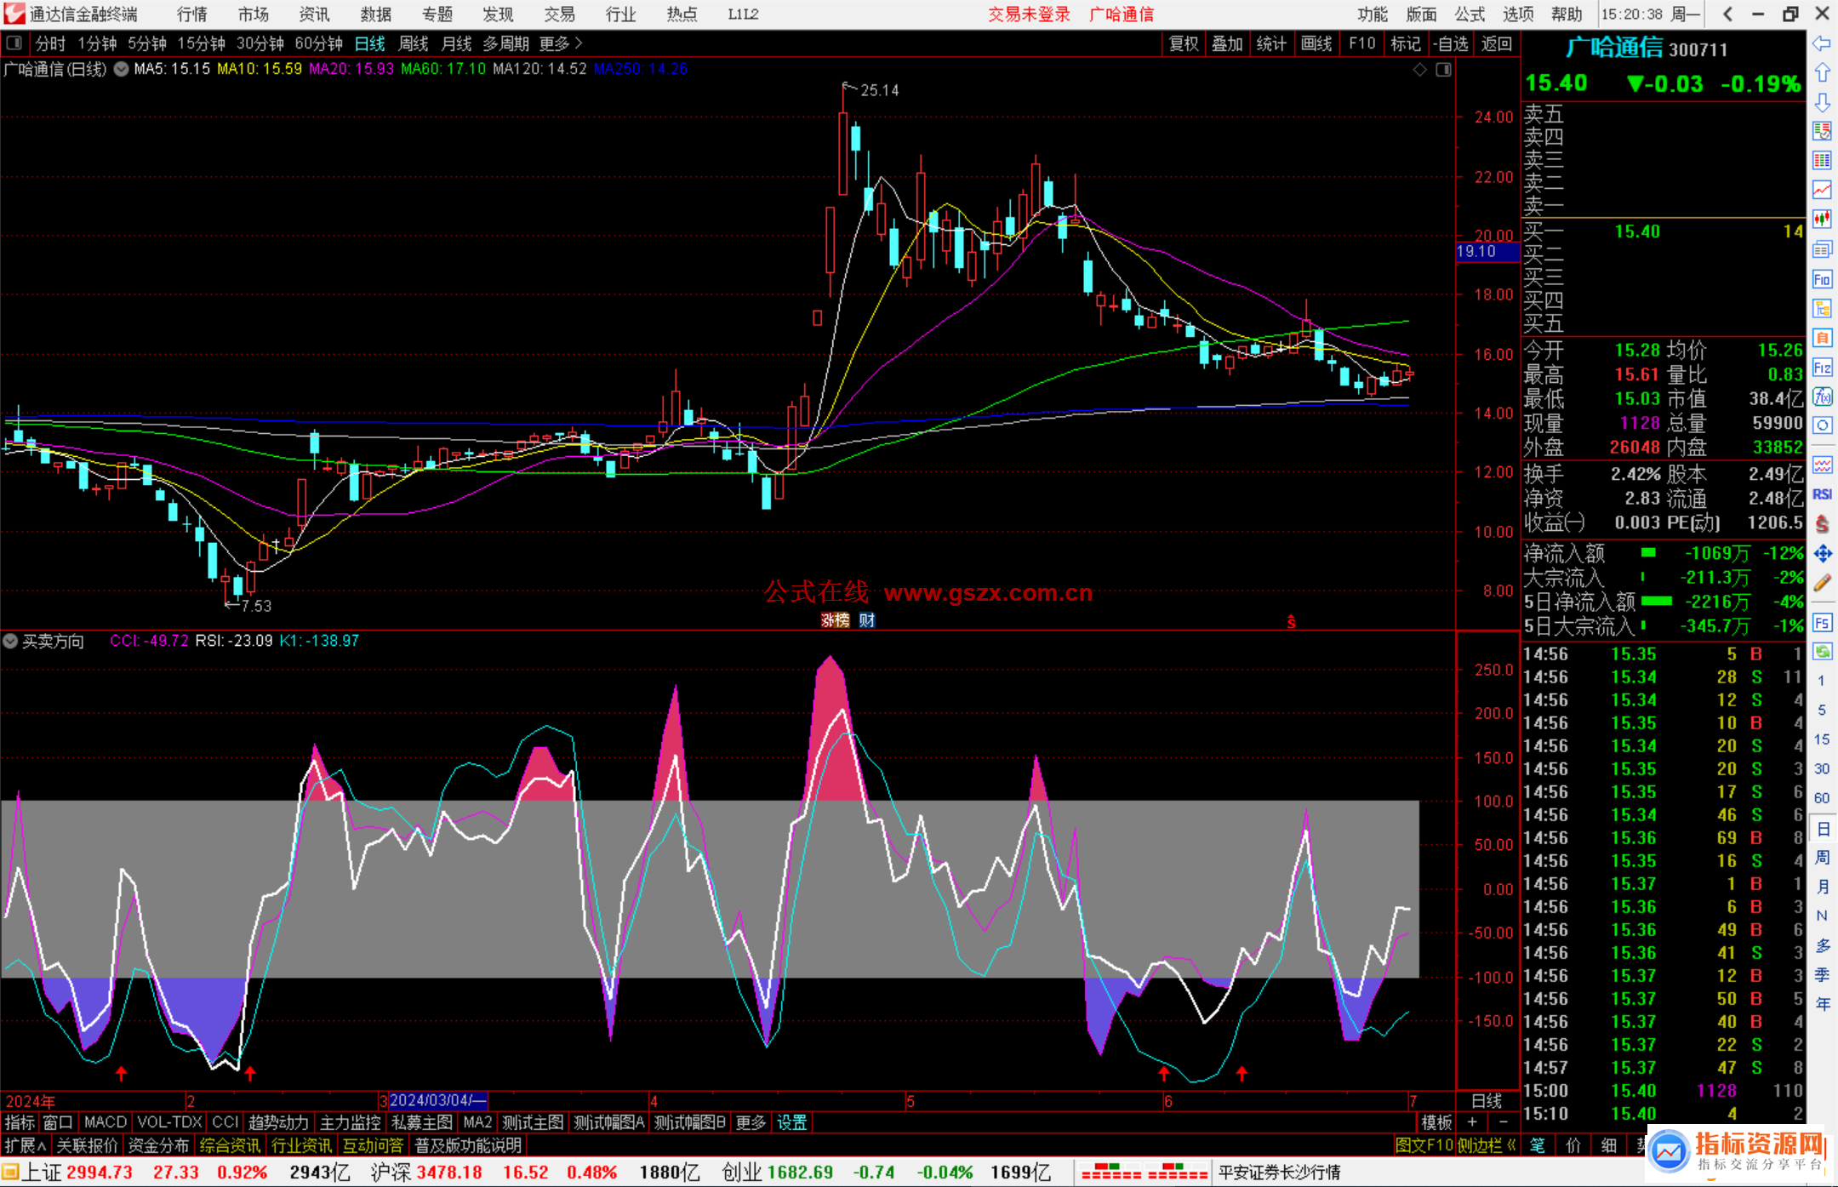1838x1187 pixels.
Task: Click the wavy lines indicator icon
Action: pos(1822,465)
